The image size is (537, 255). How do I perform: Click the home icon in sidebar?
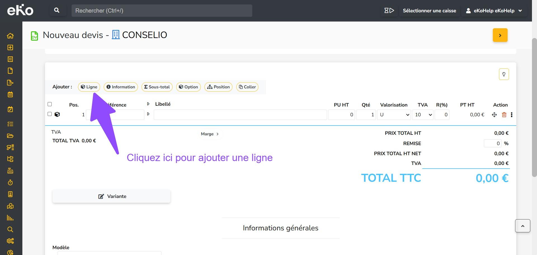tap(10, 36)
